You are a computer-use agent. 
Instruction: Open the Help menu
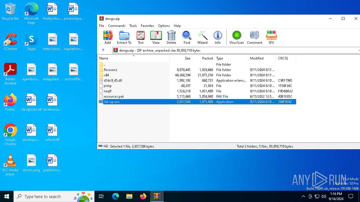click(177, 26)
